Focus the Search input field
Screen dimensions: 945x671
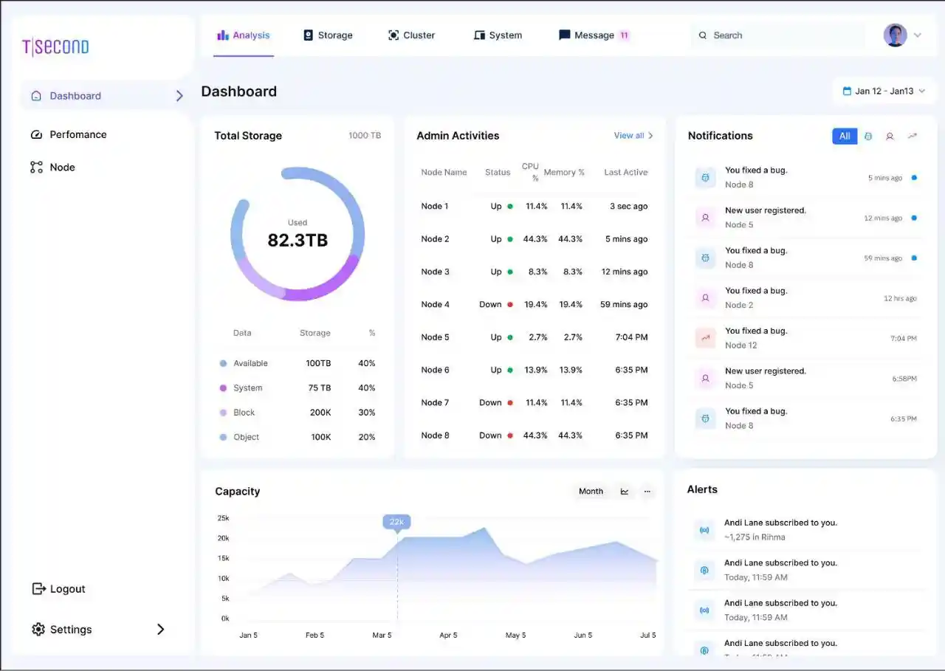coord(777,35)
